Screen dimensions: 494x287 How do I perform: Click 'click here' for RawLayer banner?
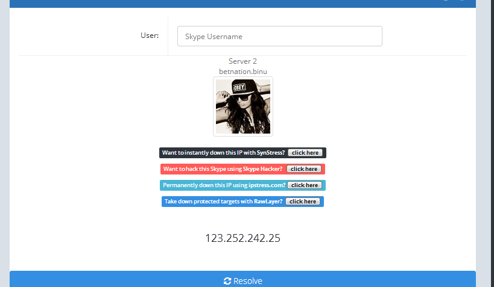[303, 202]
